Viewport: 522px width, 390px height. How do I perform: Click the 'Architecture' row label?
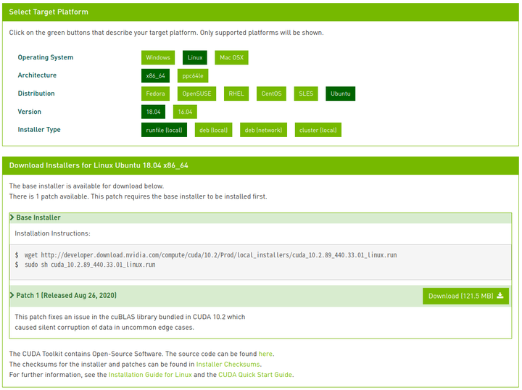tap(37, 75)
